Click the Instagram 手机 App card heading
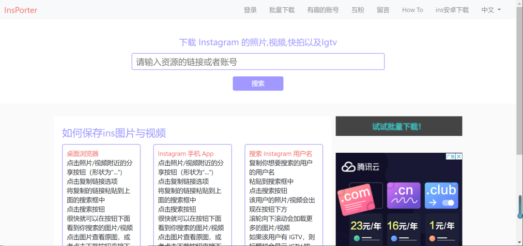This screenshot has width=523, height=246. [x=186, y=154]
